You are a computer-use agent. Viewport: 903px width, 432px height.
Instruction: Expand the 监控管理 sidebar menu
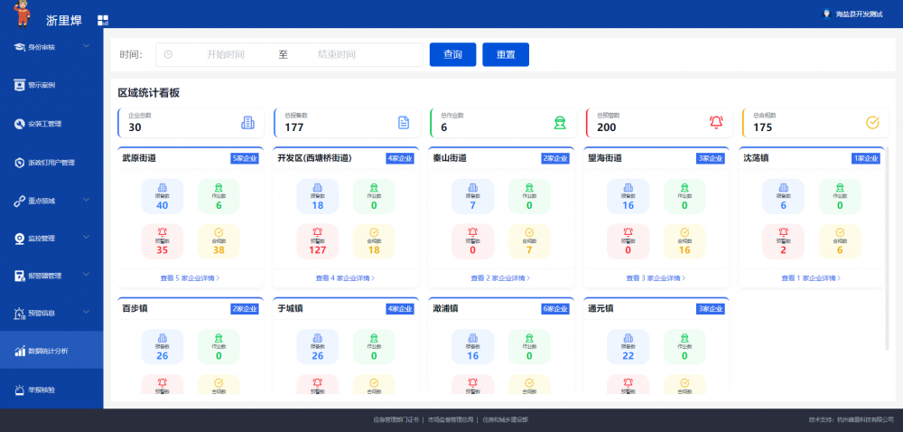coord(87,238)
